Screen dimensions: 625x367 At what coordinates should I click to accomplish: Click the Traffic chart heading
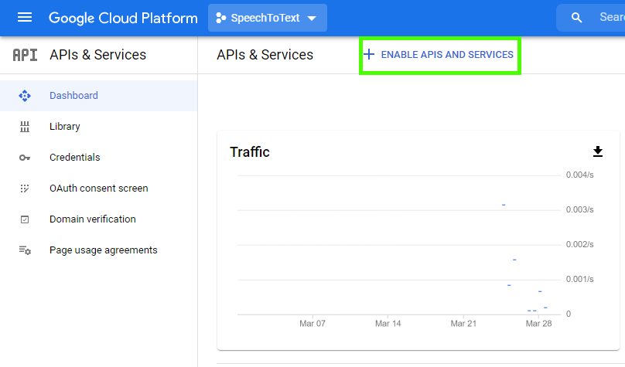250,152
